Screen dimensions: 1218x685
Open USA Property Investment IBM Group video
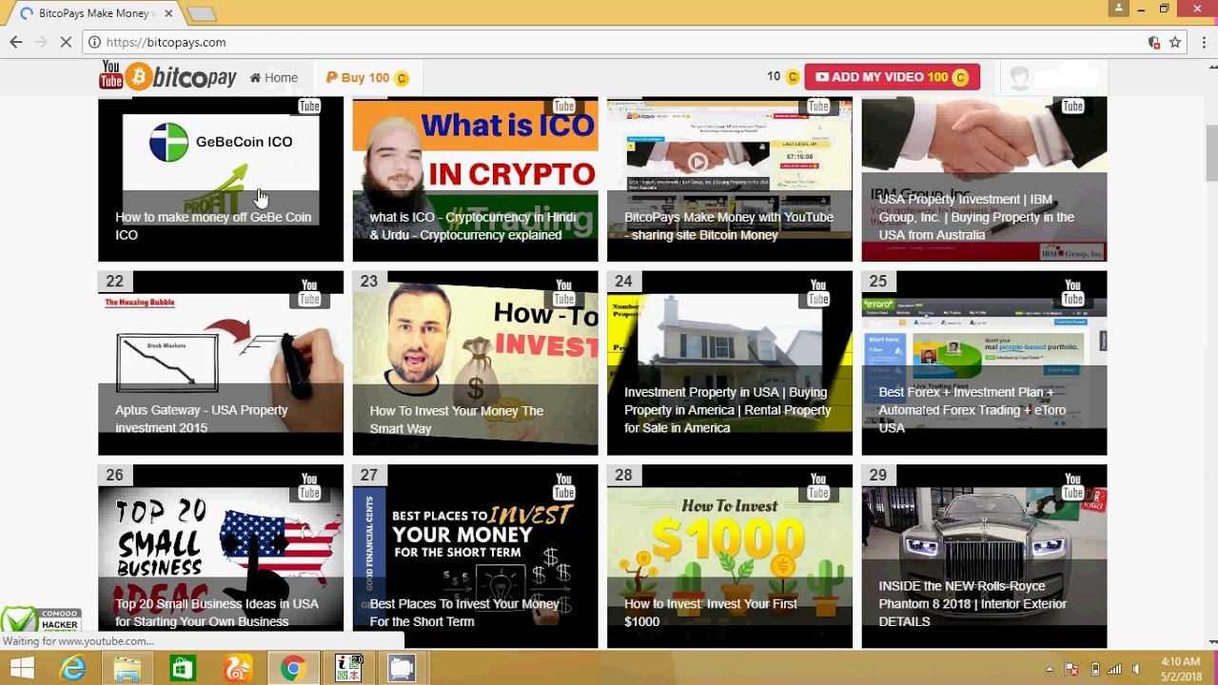coord(984,179)
